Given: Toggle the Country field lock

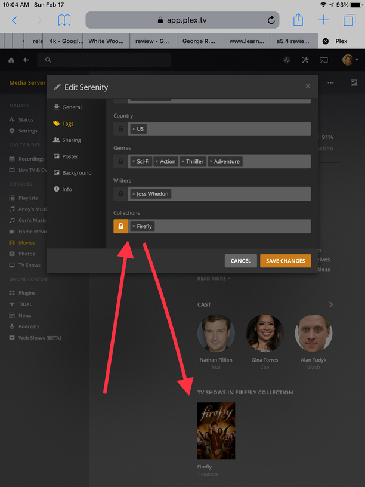Looking at the screenshot, I should (x=120, y=128).
